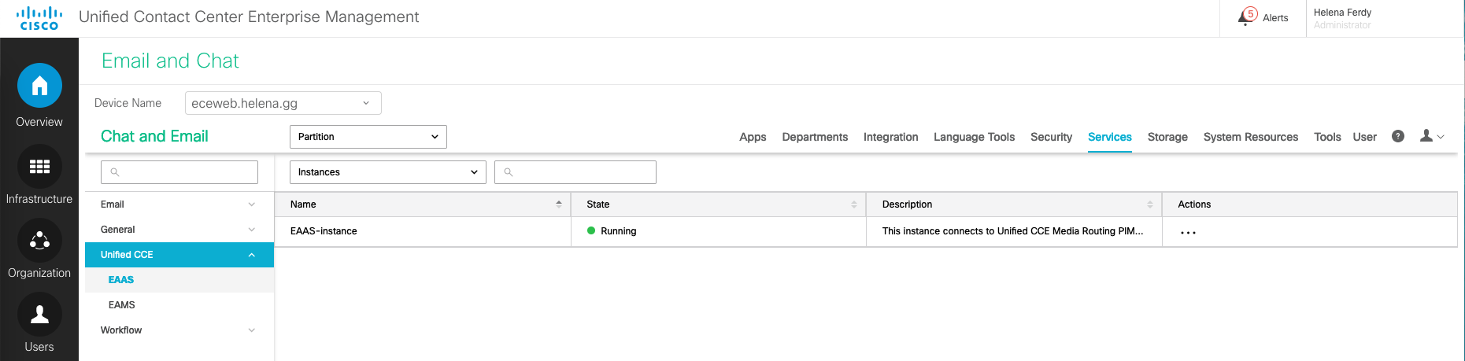Click the Overview home icon
Viewport: 1465px width, 361px height.
point(39,86)
